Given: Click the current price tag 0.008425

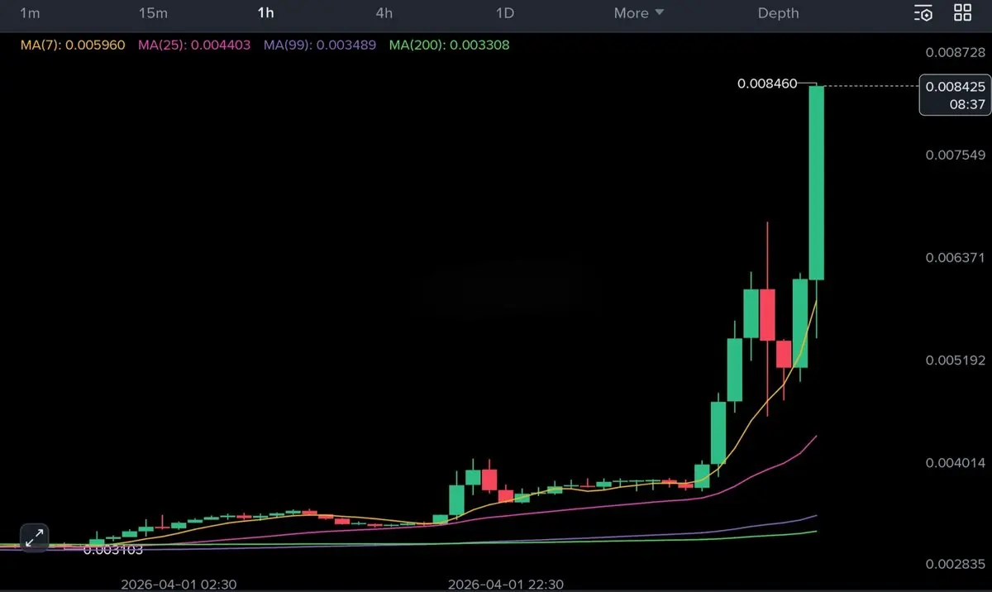Looking at the screenshot, I should click(x=955, y=86).
